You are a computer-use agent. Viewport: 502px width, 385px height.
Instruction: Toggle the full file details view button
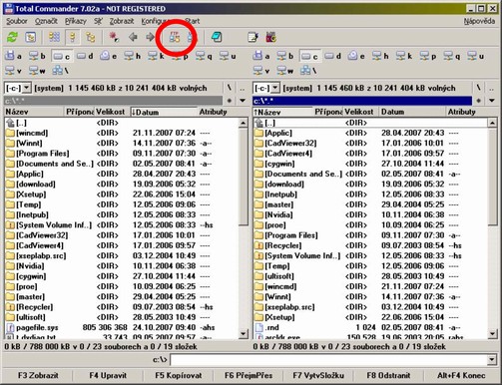tap(72, 37)
